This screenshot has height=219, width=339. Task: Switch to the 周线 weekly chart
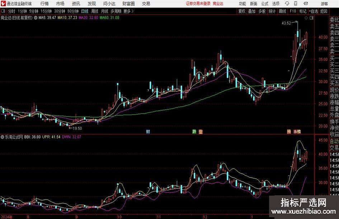[x=95, y=11]
